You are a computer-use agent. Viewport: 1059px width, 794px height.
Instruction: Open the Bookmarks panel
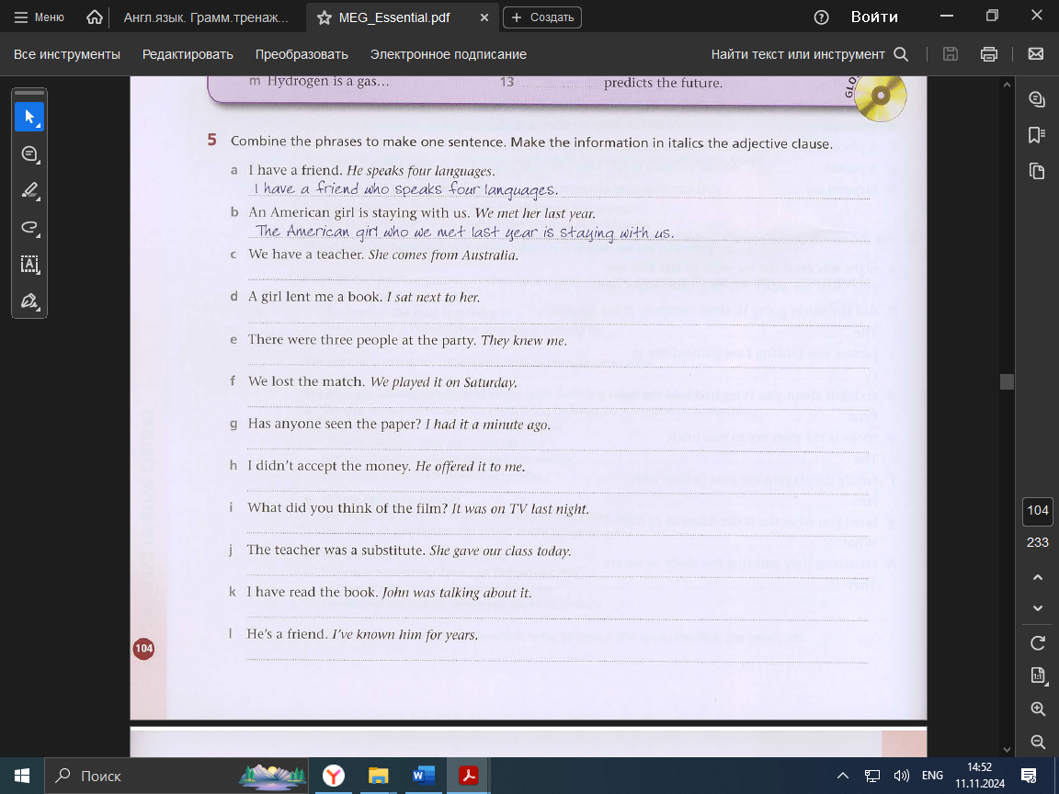pos(1037,135)
